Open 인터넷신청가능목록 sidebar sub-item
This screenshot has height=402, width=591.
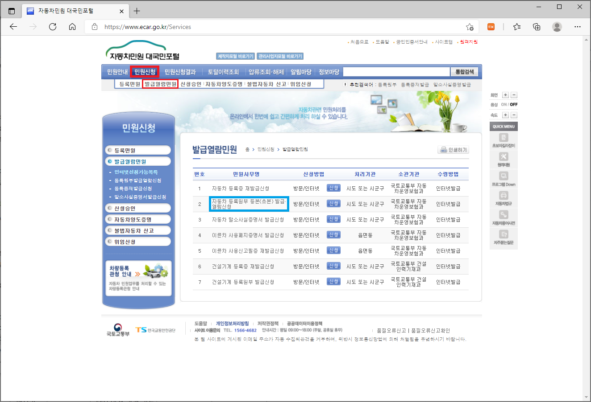tap(136, 172)
